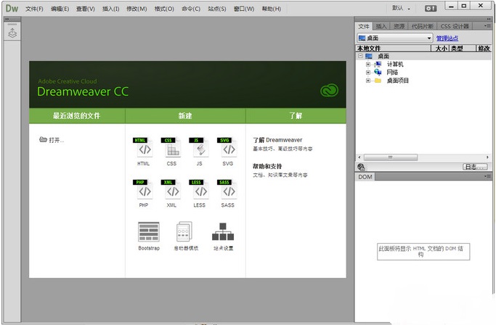The width and height of the screenshot is (496, 325).
Task: Create a new CSS file
Action: point(172,149)
